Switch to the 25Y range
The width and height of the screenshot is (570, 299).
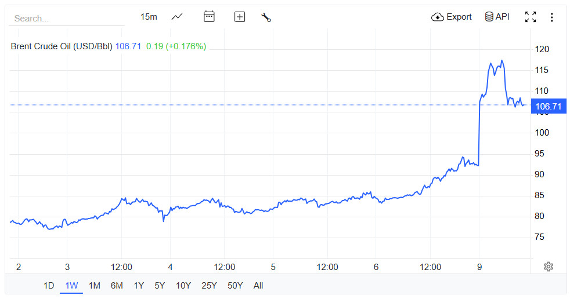pos(208,285)
